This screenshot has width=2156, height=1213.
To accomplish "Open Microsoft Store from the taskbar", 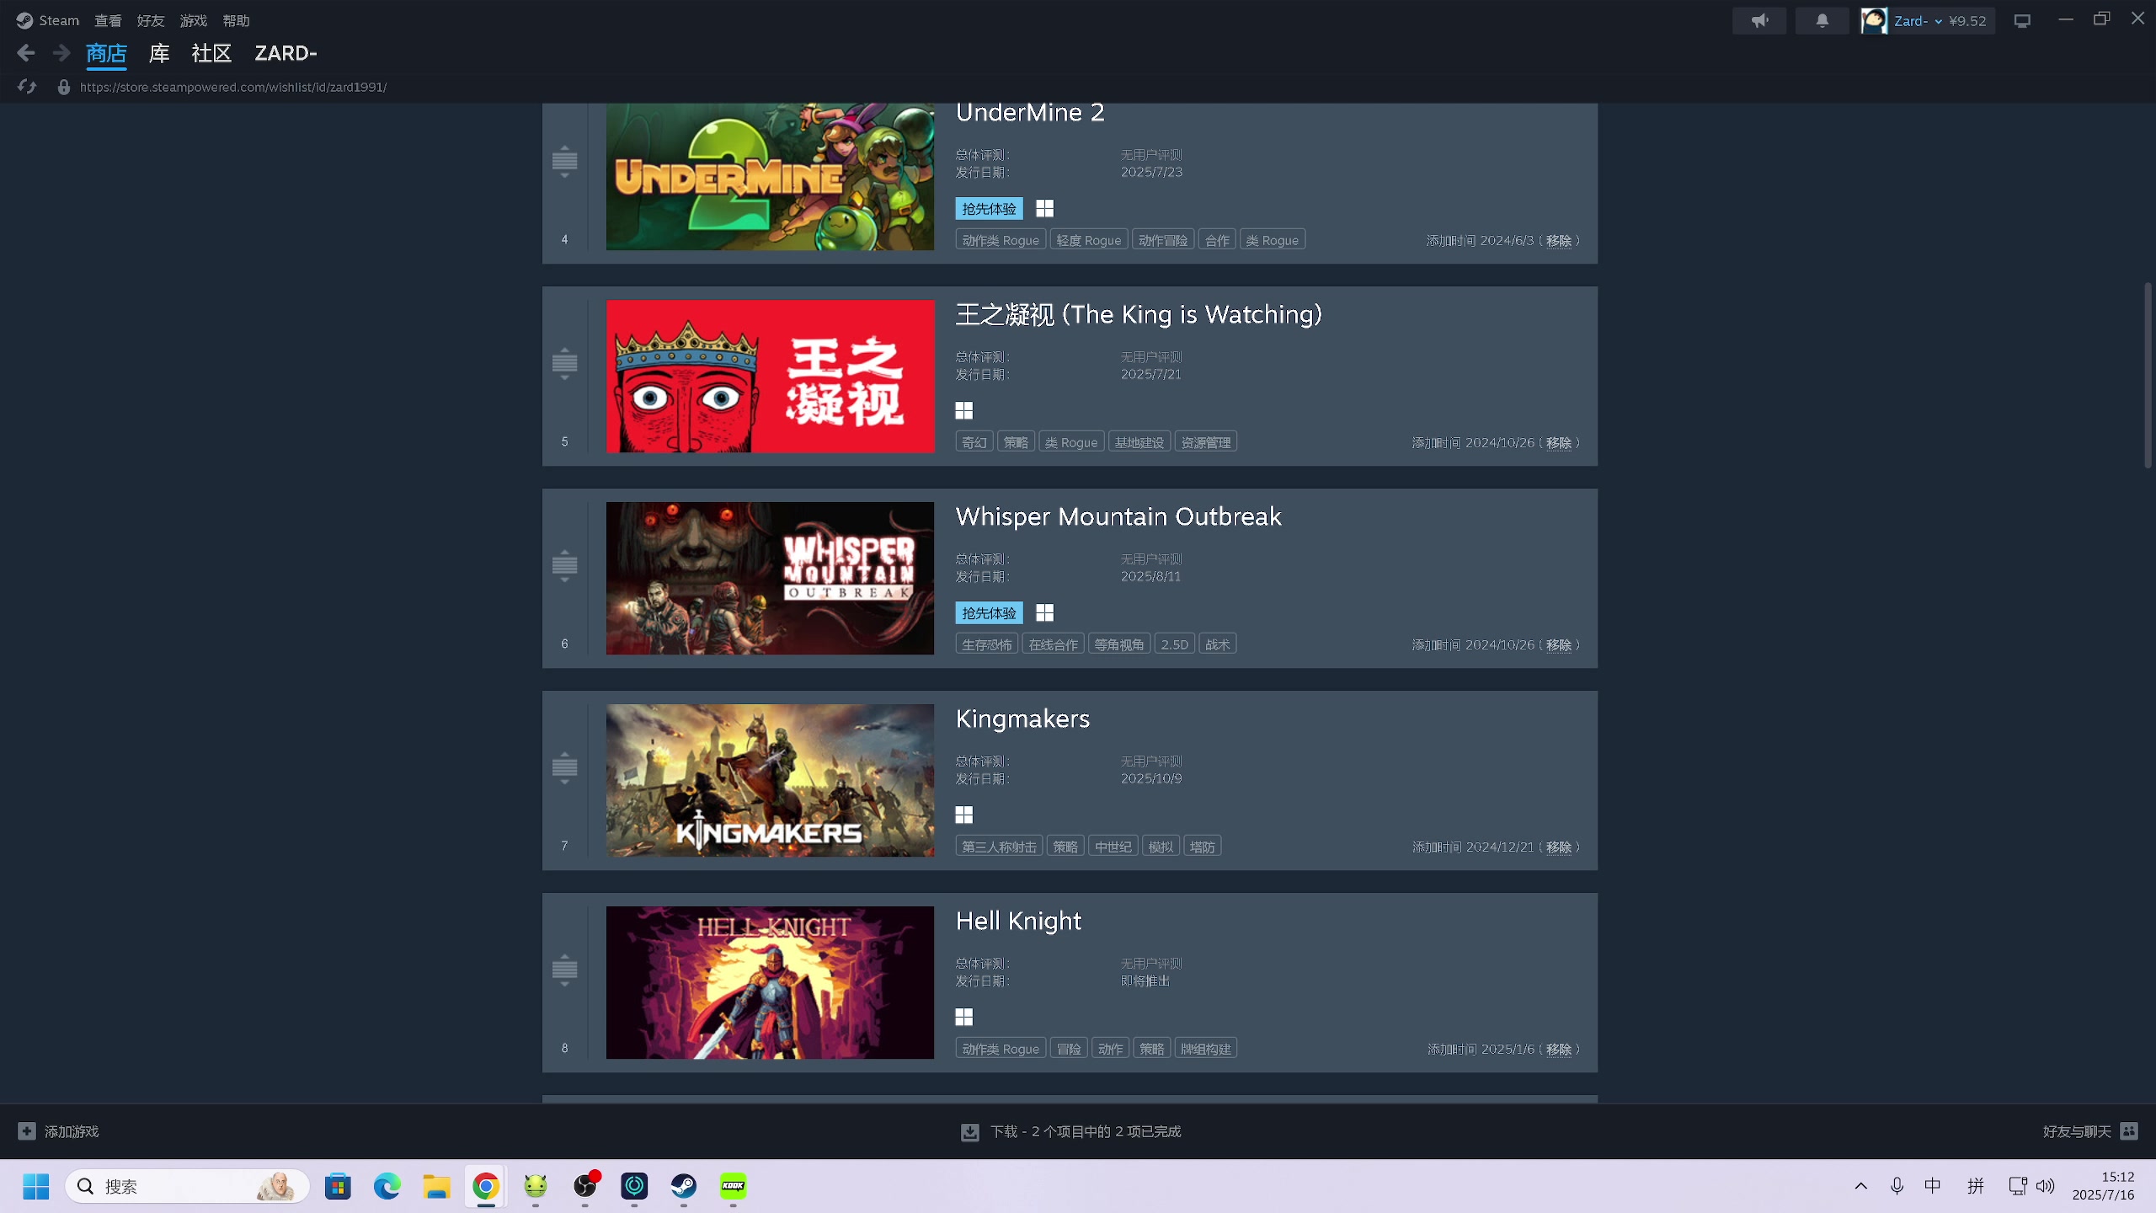I will (338, 1186).
